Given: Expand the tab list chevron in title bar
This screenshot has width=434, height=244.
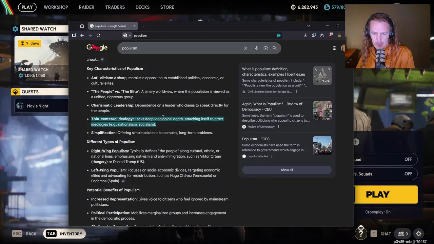Looking at the screenshot, I should [309, 26].
